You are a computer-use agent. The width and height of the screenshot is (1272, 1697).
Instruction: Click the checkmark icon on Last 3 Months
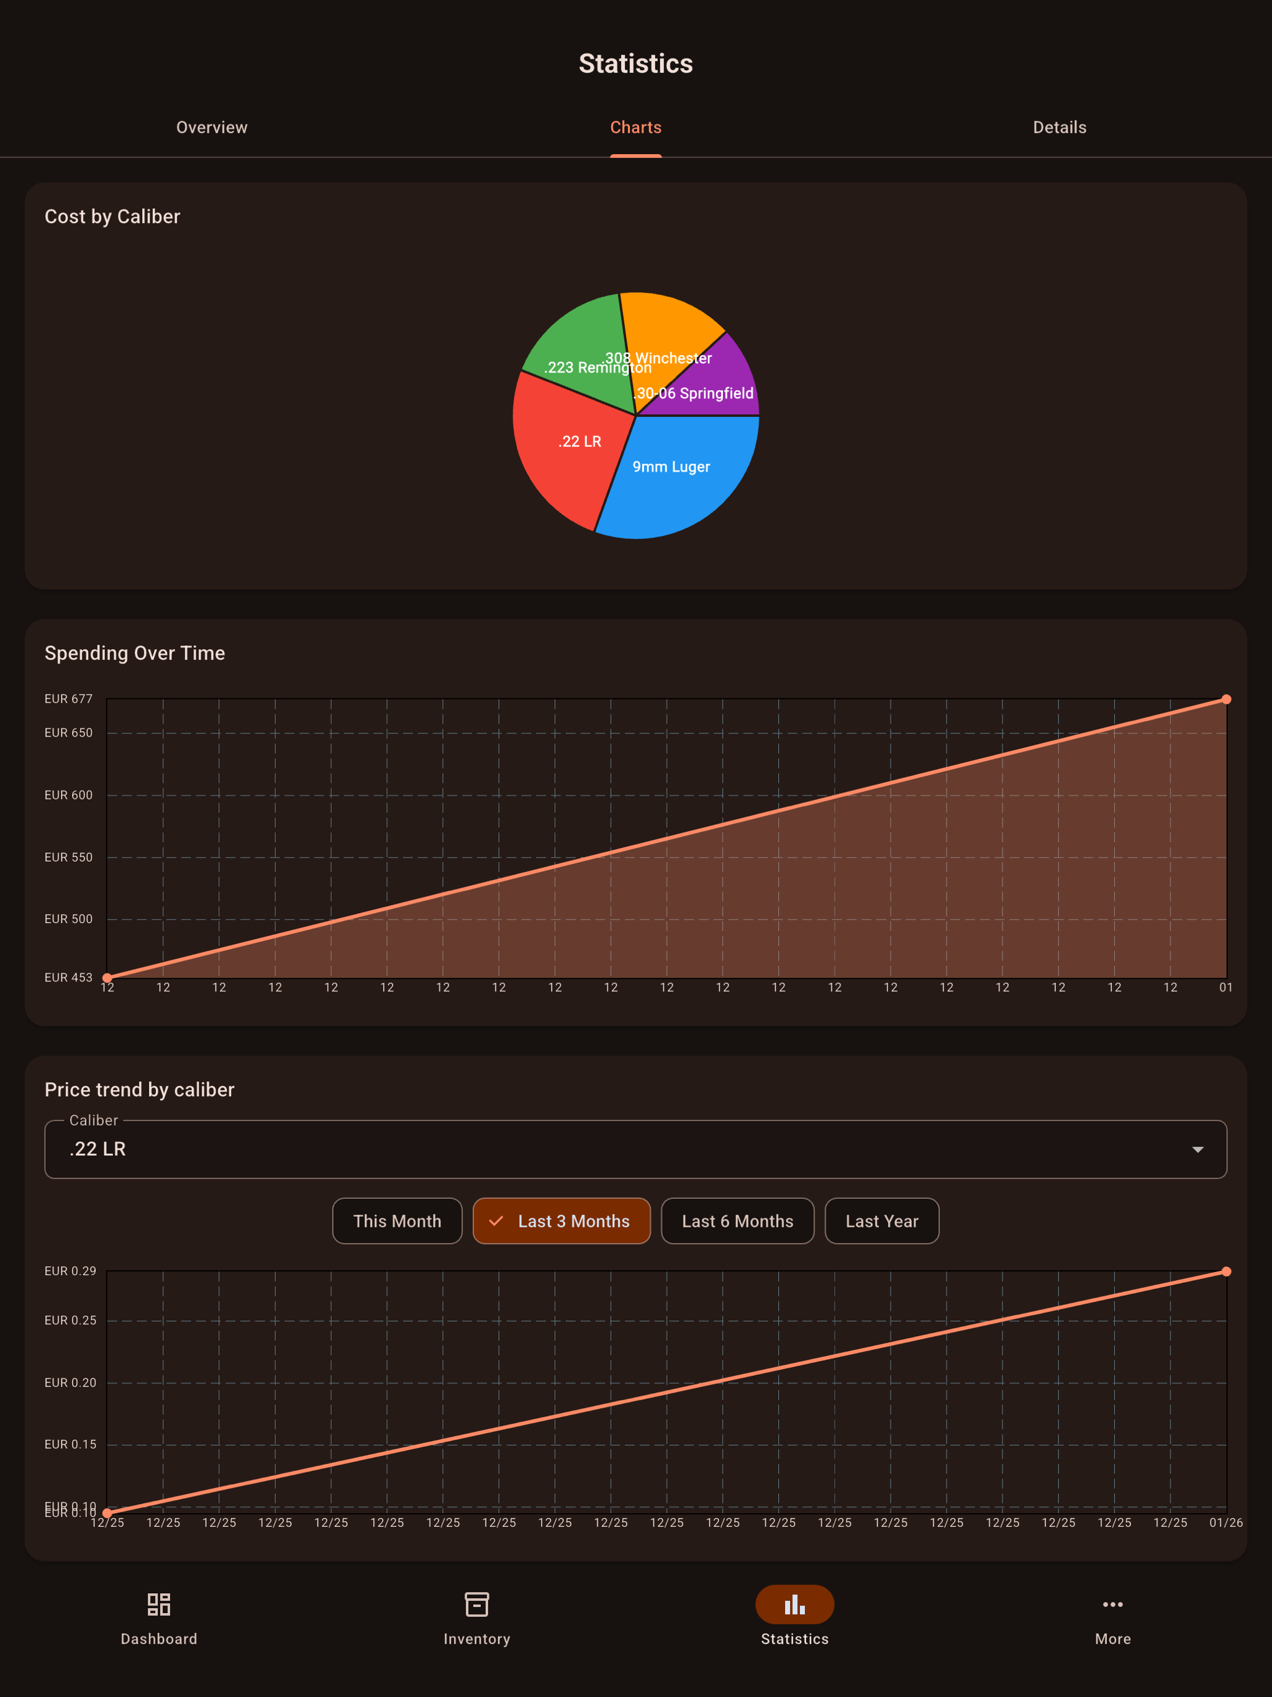click(496, 1221)
